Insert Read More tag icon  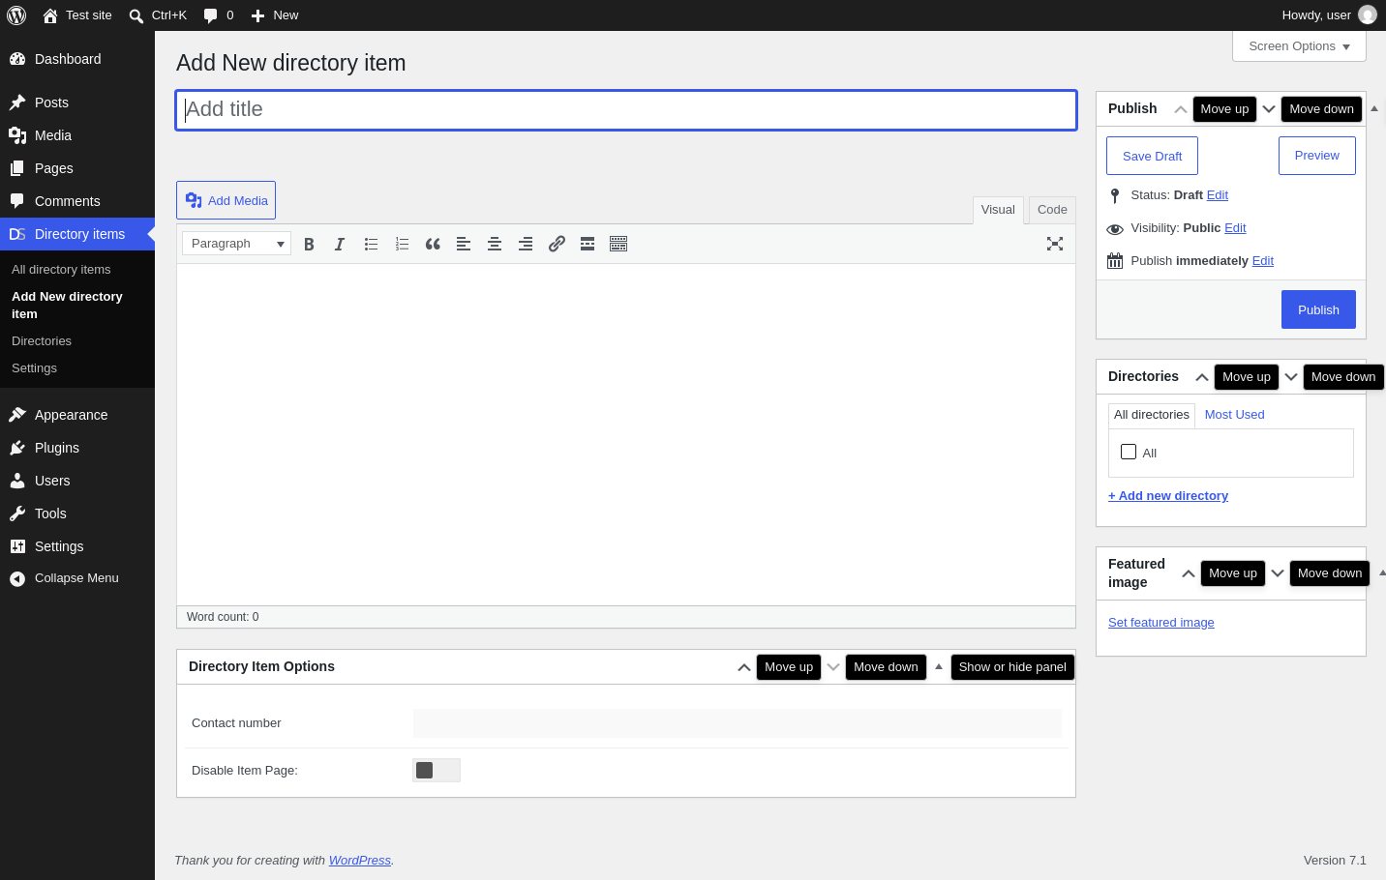[x=588, y=244]
